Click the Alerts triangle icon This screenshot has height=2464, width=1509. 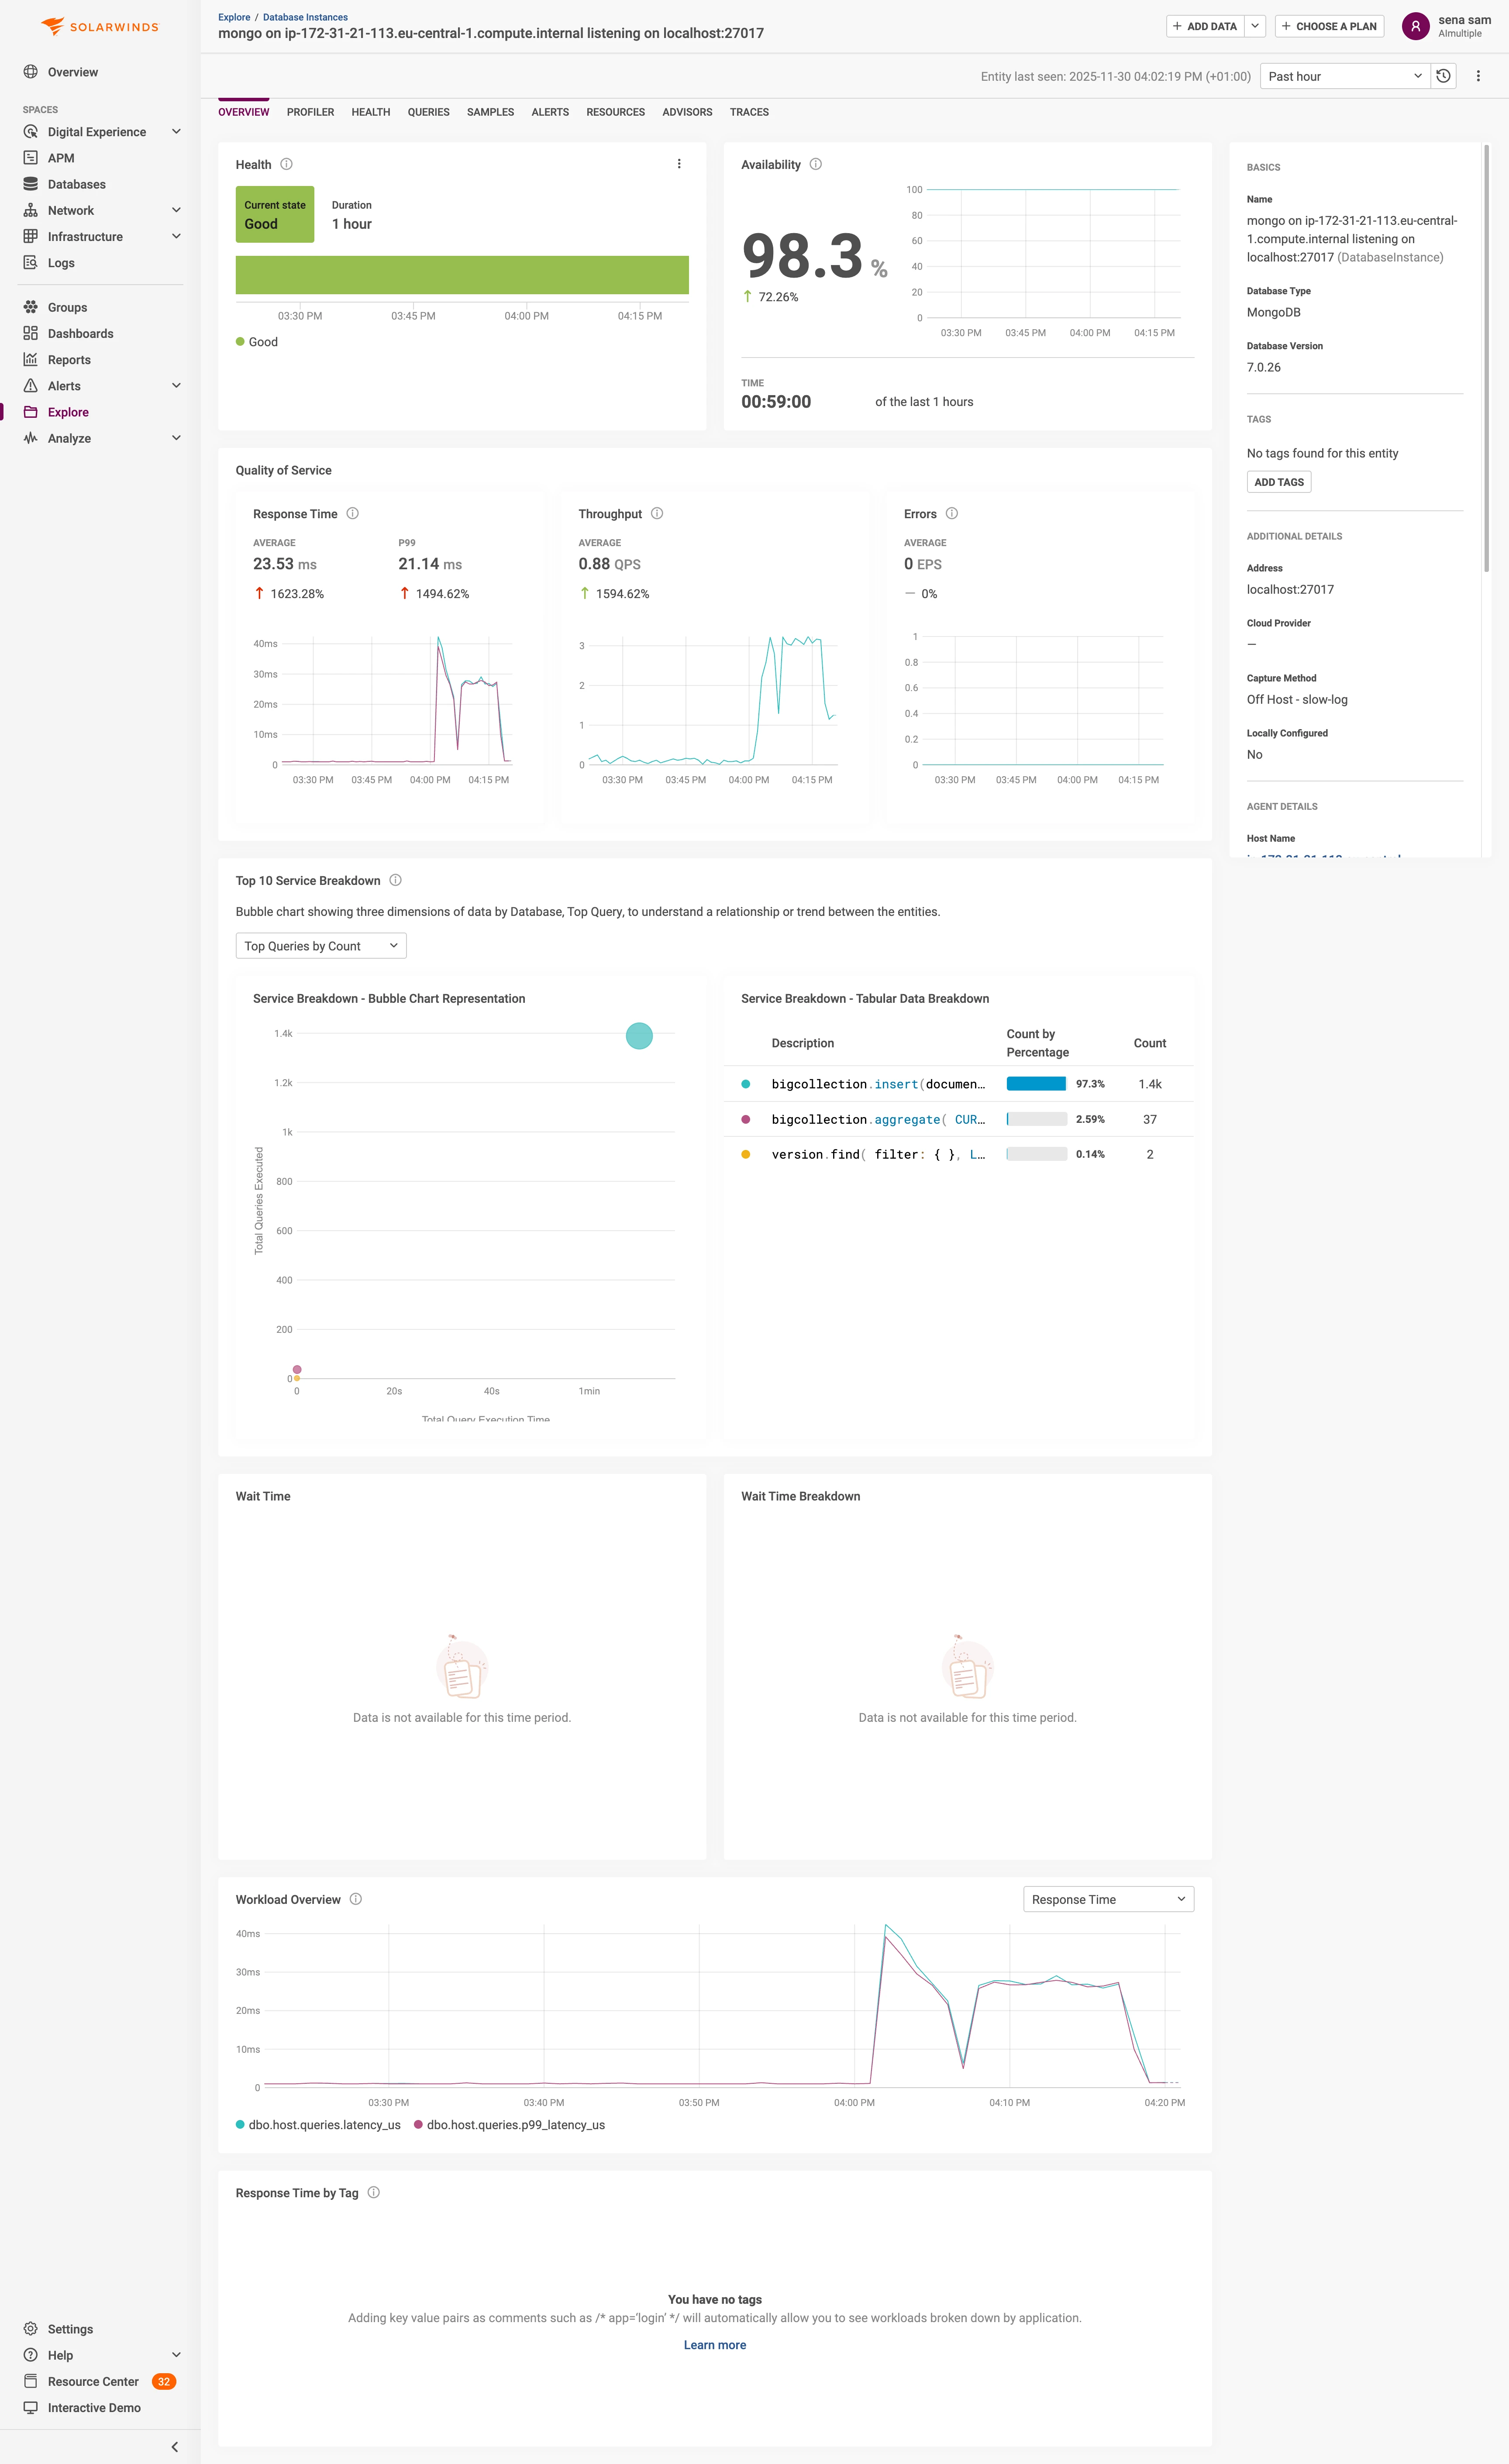pos(31,386)
